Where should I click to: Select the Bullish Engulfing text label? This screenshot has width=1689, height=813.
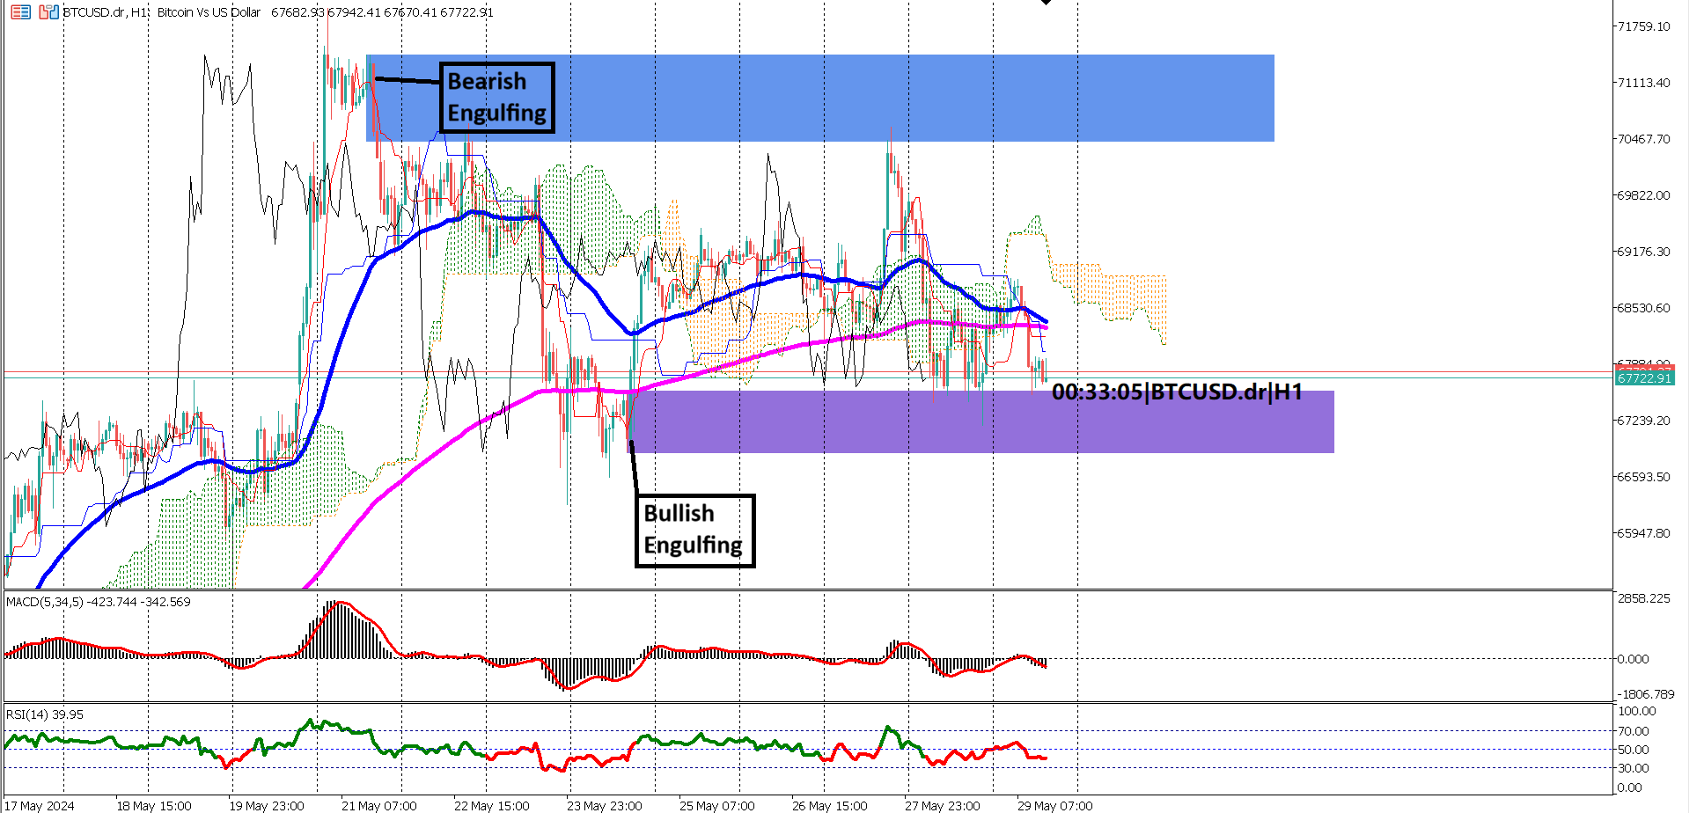(694, 530)
